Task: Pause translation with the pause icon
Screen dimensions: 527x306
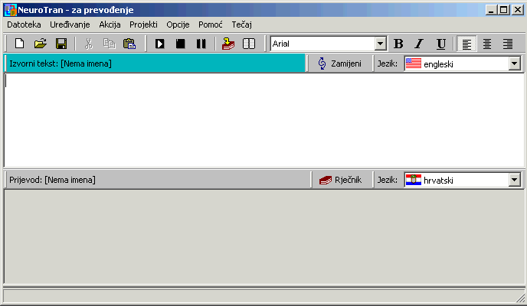Action: 201,44
